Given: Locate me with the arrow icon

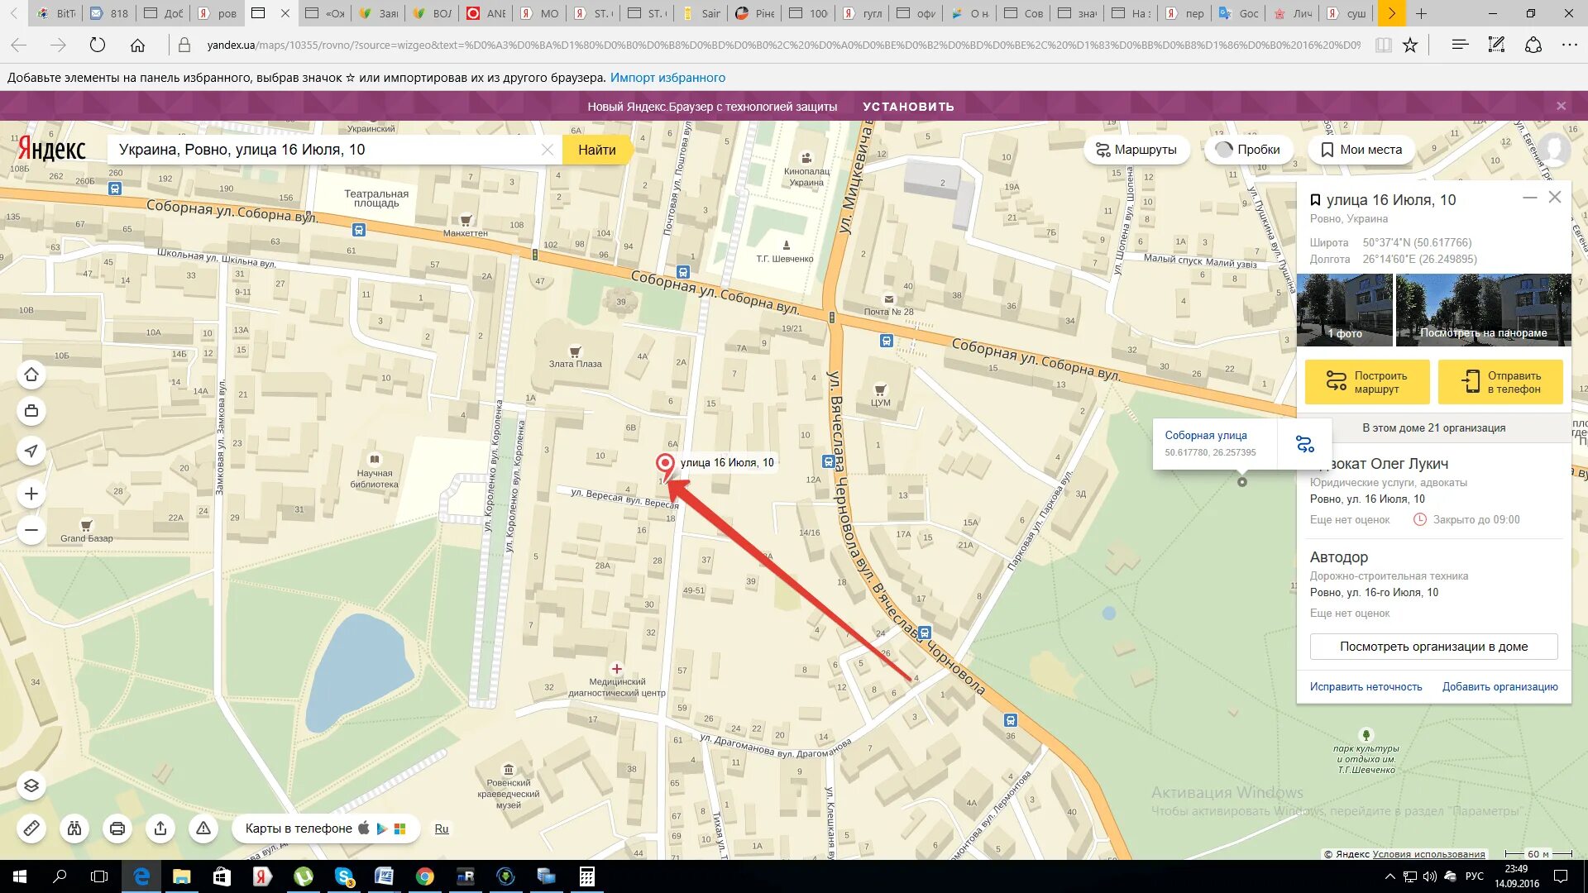Looking at the screenshot, I should tap(31, 451).
